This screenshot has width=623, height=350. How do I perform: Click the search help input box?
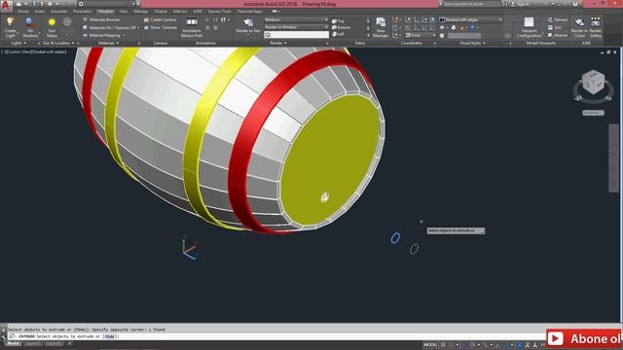[471, 4]
